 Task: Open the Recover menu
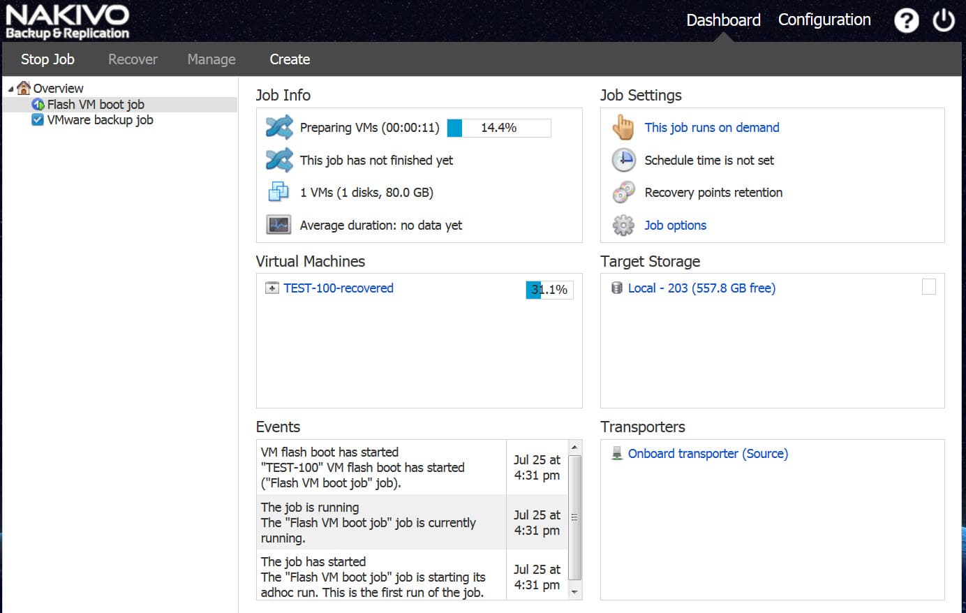pyautogui.click(x=133, y=59)
